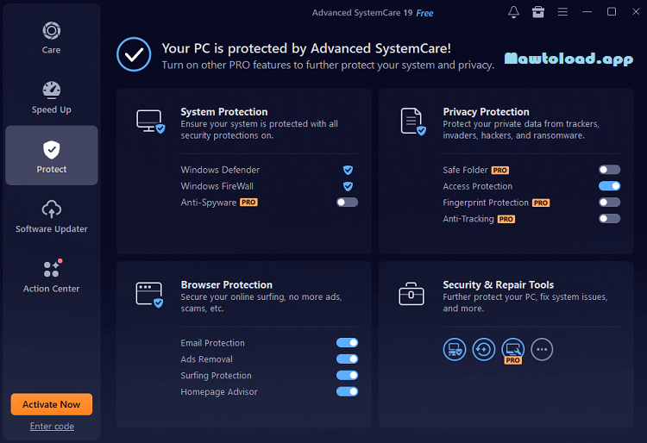Click the System Protection monitor icon

pyautogui.click(x=151, y=122)
